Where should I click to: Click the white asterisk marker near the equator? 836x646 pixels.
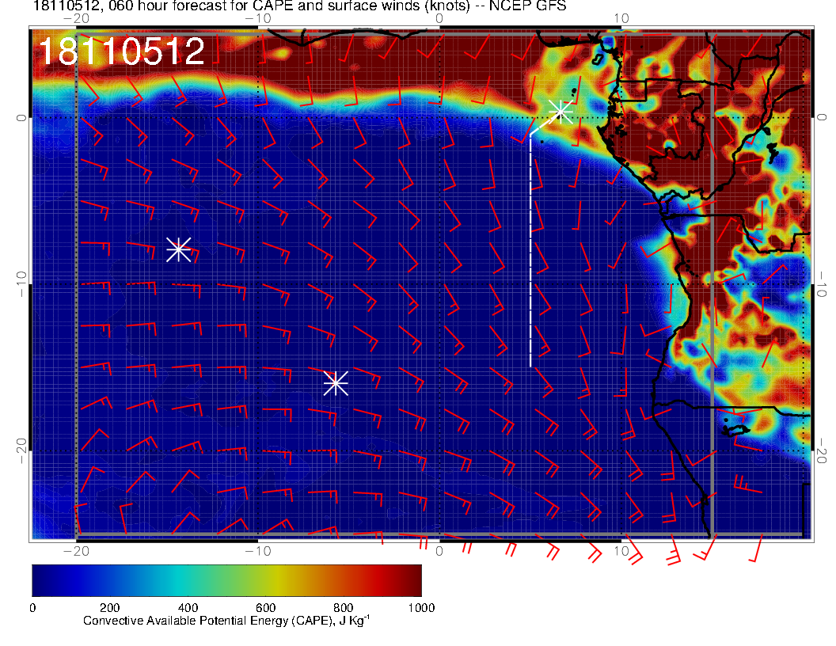pyautogui.click(x=561, y=111)
